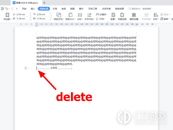This screenshot has height=130, width=173.
Task: Click the Undo arrow icon
Action: pyautogui.click(x=6, y=9)
